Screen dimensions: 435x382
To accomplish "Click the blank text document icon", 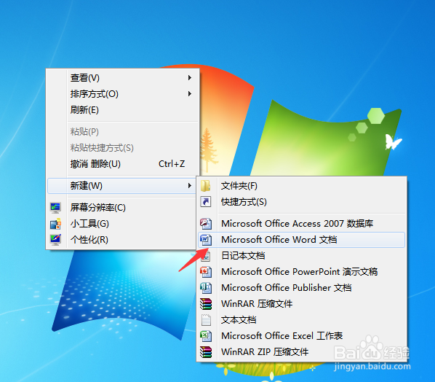I will pos(206,320).
